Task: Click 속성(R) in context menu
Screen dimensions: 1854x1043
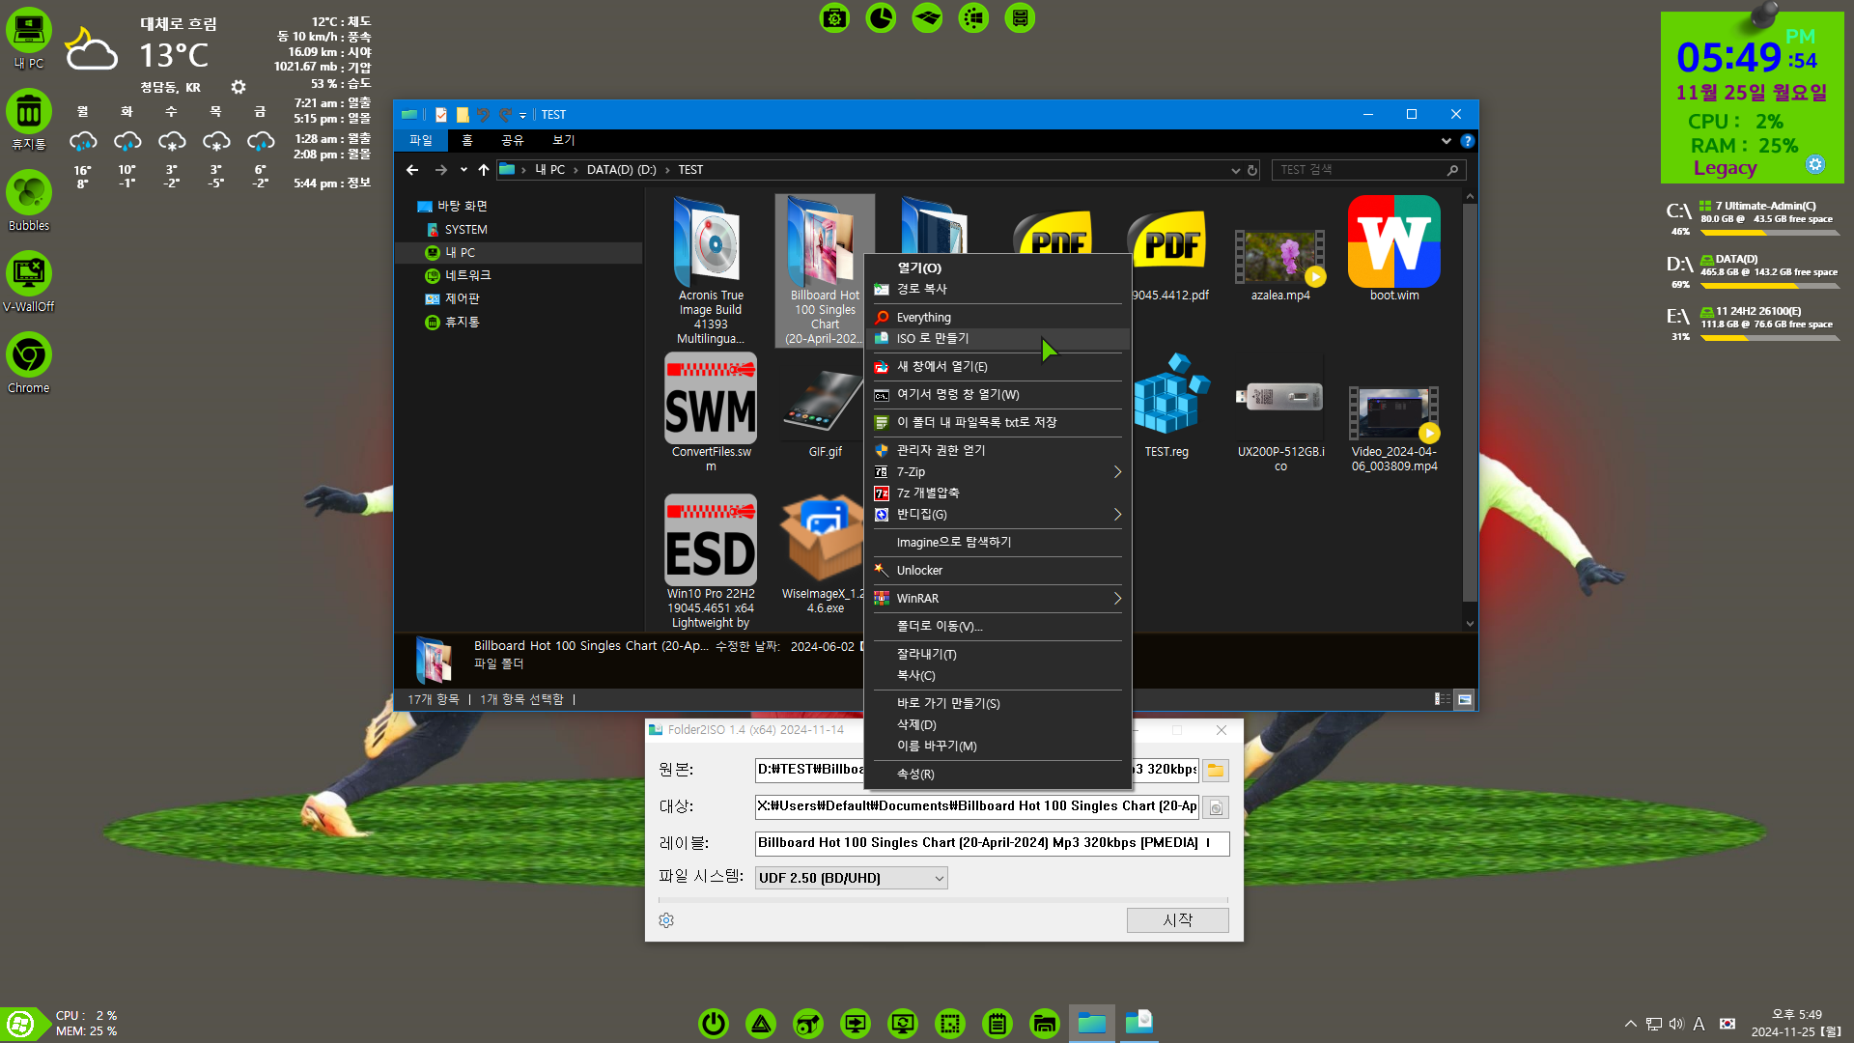Action: tap(997, 775)
